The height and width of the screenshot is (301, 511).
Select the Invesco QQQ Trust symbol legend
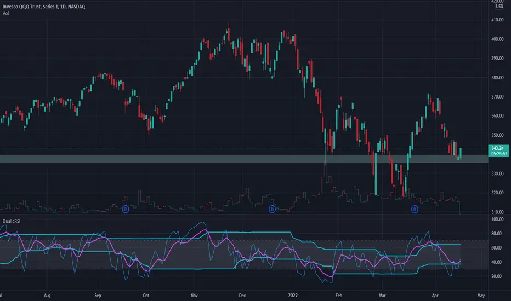pos(44,7)
